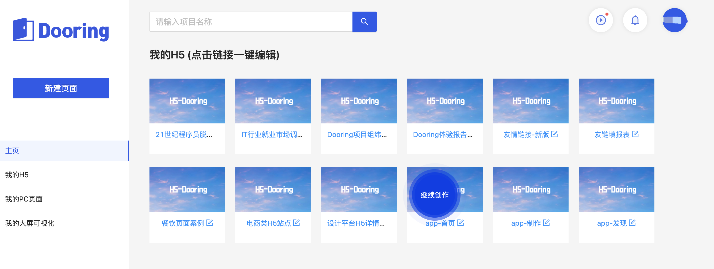The image size is (714, 269).
Task: Go to 我的PC页面 in sidebar
Action: [x=24, y=199]
